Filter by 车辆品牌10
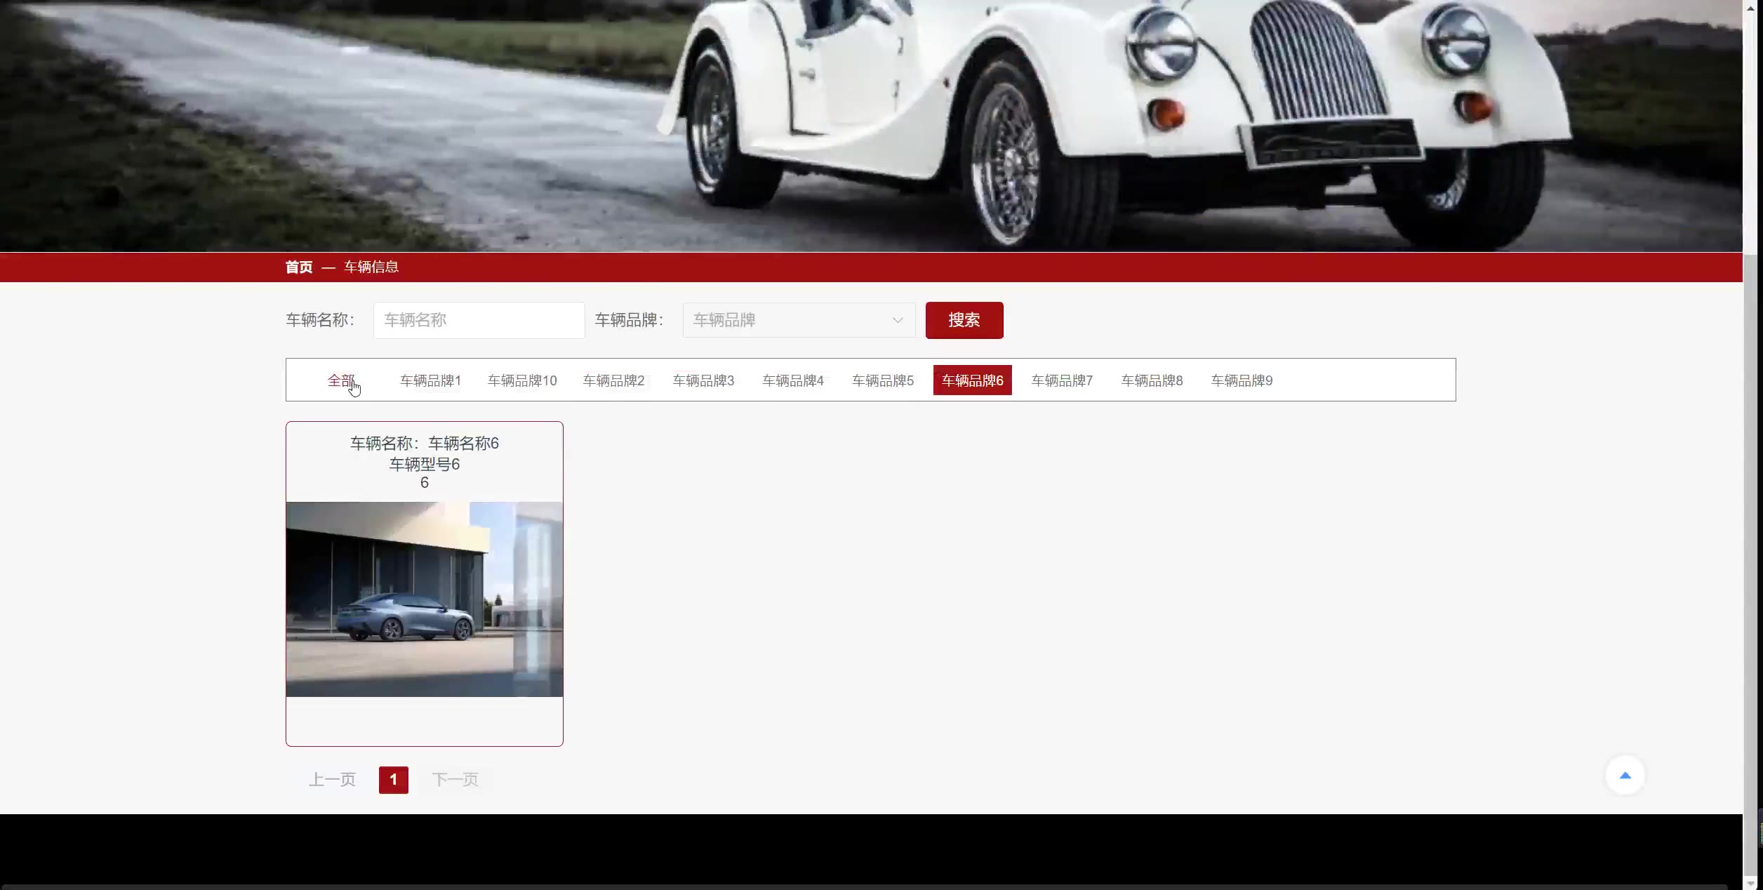The image size is (1763, 890). coord(522,380)
